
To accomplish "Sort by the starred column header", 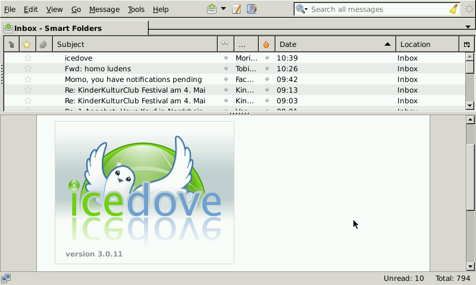I will point(27,45).
